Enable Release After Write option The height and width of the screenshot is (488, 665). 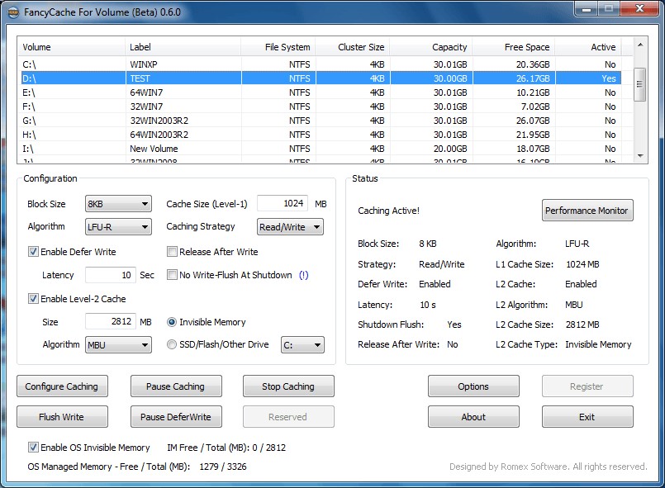(x=173, y=252)
